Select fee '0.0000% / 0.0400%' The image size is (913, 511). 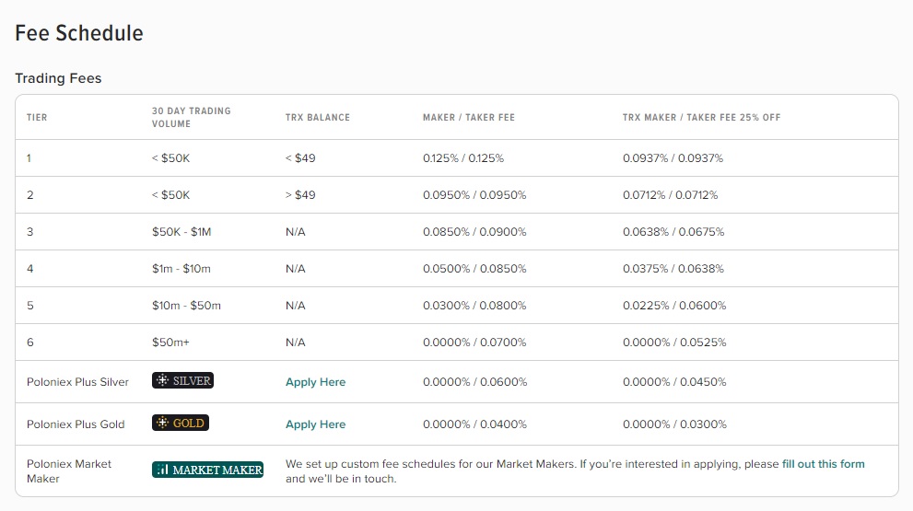[x=475, y=424]
